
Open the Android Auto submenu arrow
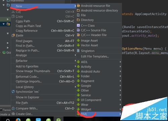[120, 71]
